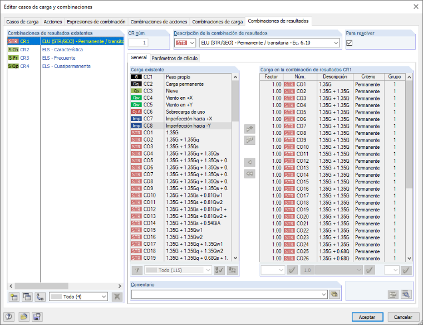Select CC8 Imperfección hacia -Y row

pyautogui.click(x=181, y=125)
